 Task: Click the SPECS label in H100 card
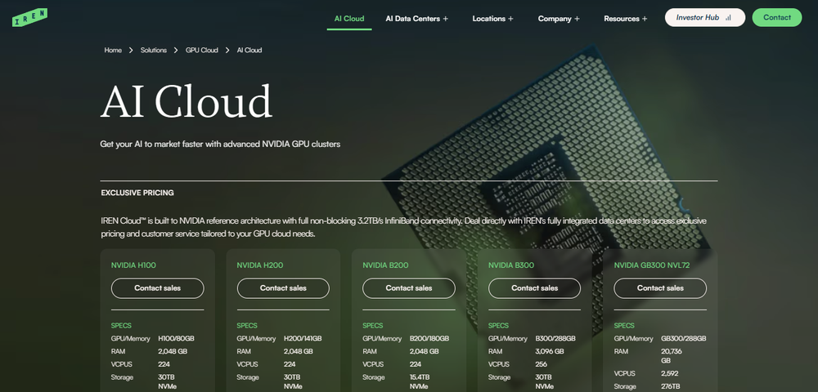[x=121, y=325]
